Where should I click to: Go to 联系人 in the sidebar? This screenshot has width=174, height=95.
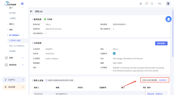(12, 24)
